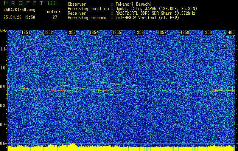Click the 0.7 kHz axis label
The image size is (238, 151).
pos(3,125)
